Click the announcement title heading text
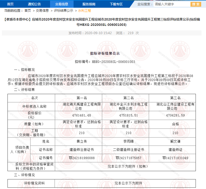 coord(103,22)
